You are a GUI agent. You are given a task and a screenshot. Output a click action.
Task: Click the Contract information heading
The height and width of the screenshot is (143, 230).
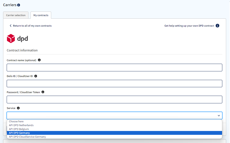[x=22, y=50]
